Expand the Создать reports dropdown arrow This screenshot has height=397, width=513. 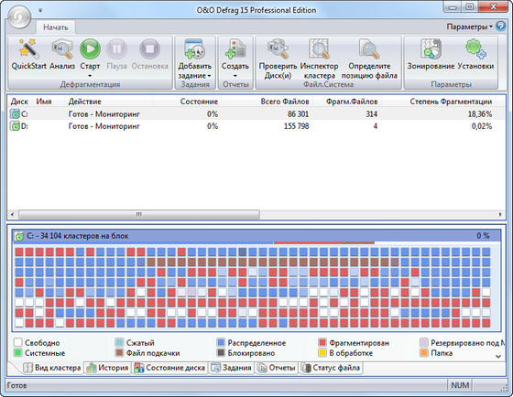tap(235, 76)
